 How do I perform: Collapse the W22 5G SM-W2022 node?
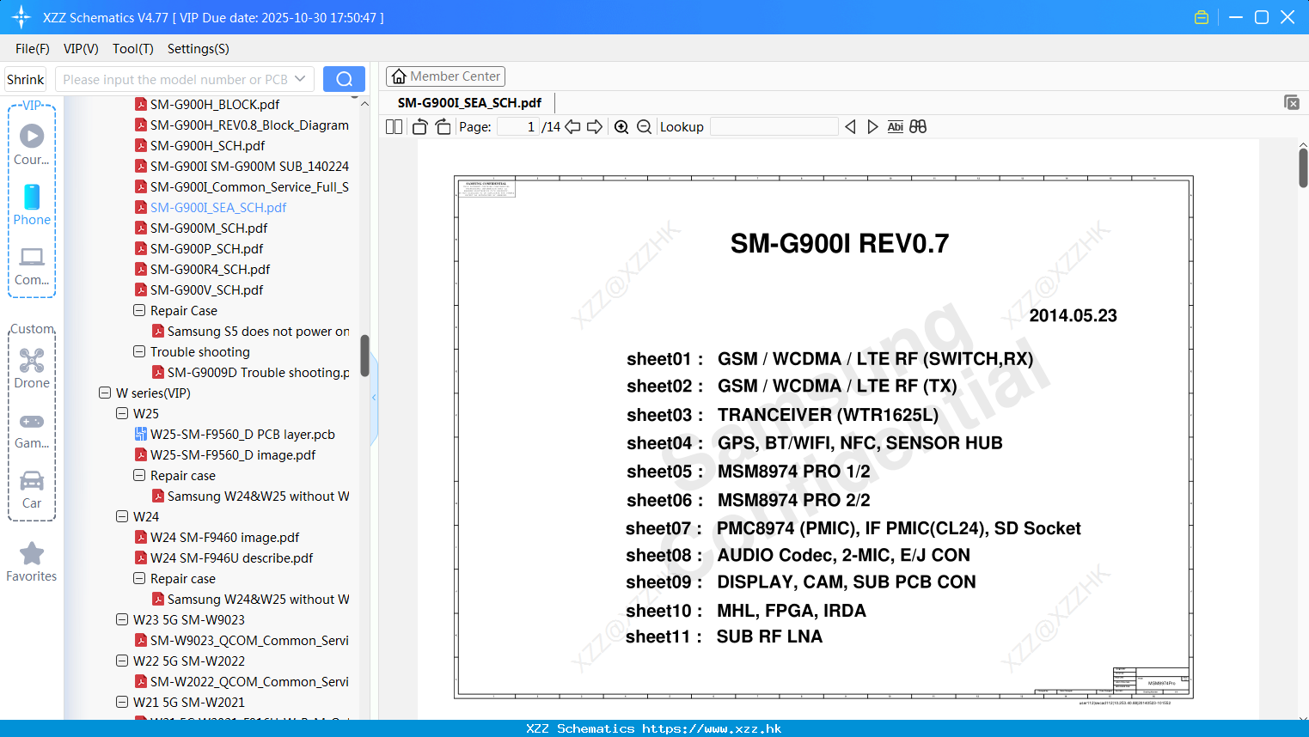tap(122, 661)
